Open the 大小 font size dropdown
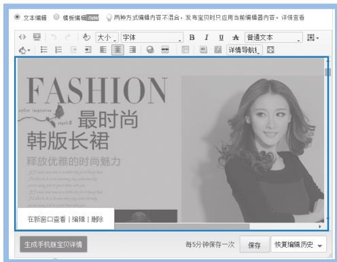The height and width of the screenshot is (262, 337). coord(107,37)
